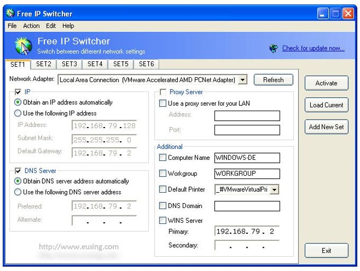The height and width of the screenshot is (271, 360).
Task: Click the Default Gateway field
Action: (x=104, y=153)
